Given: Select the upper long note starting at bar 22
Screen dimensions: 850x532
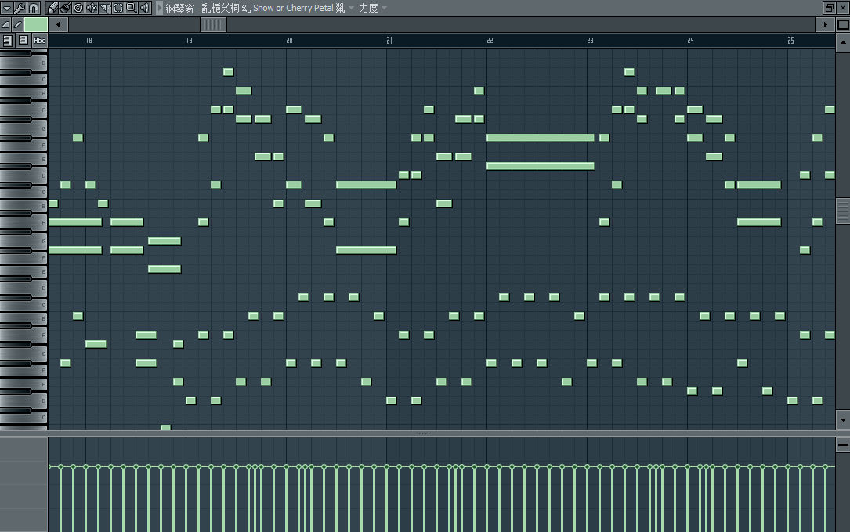Looking at the screenshot, I should [541, 138].
